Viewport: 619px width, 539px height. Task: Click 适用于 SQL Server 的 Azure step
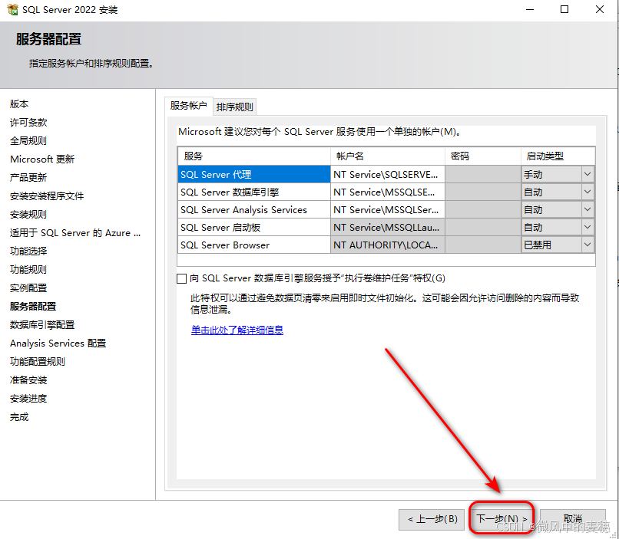click(x=75, y=233)
